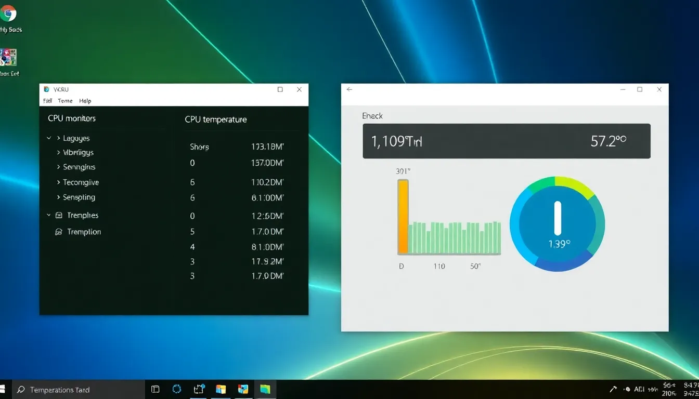Click the 57.2° reading in dark bar
The width and height of the screenshot is (699, 399).
tap(609, 141)
